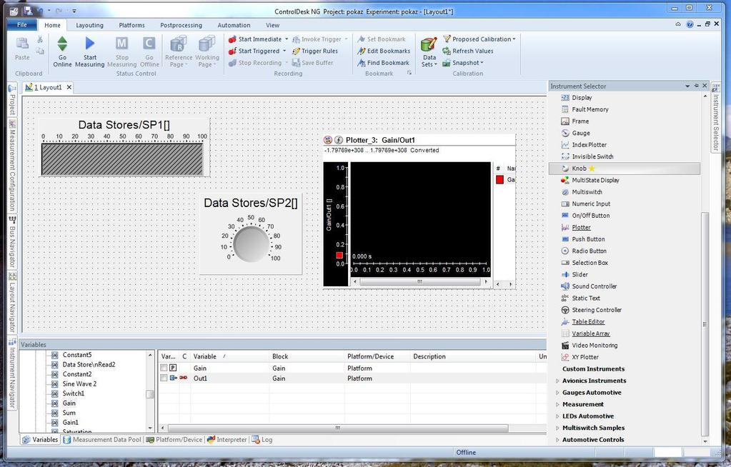Expand the Avionics Instruments group
This screenshot has width=731, height=467.
pyautogui.click(x=557, y=381)
